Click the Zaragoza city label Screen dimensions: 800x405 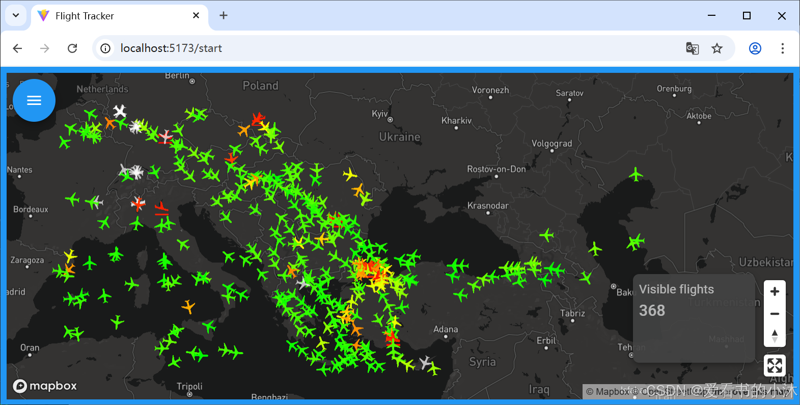[27, 260]
